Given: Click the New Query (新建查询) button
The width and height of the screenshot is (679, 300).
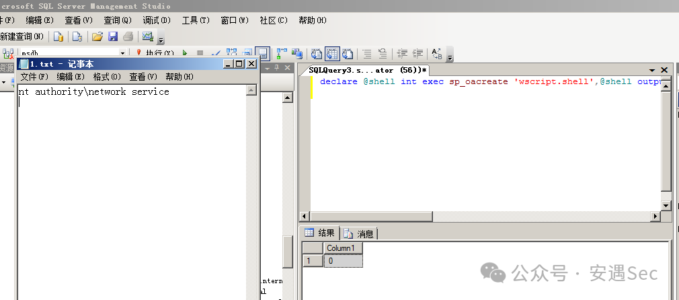Looking at the screenshot, I should coord(22,37).
